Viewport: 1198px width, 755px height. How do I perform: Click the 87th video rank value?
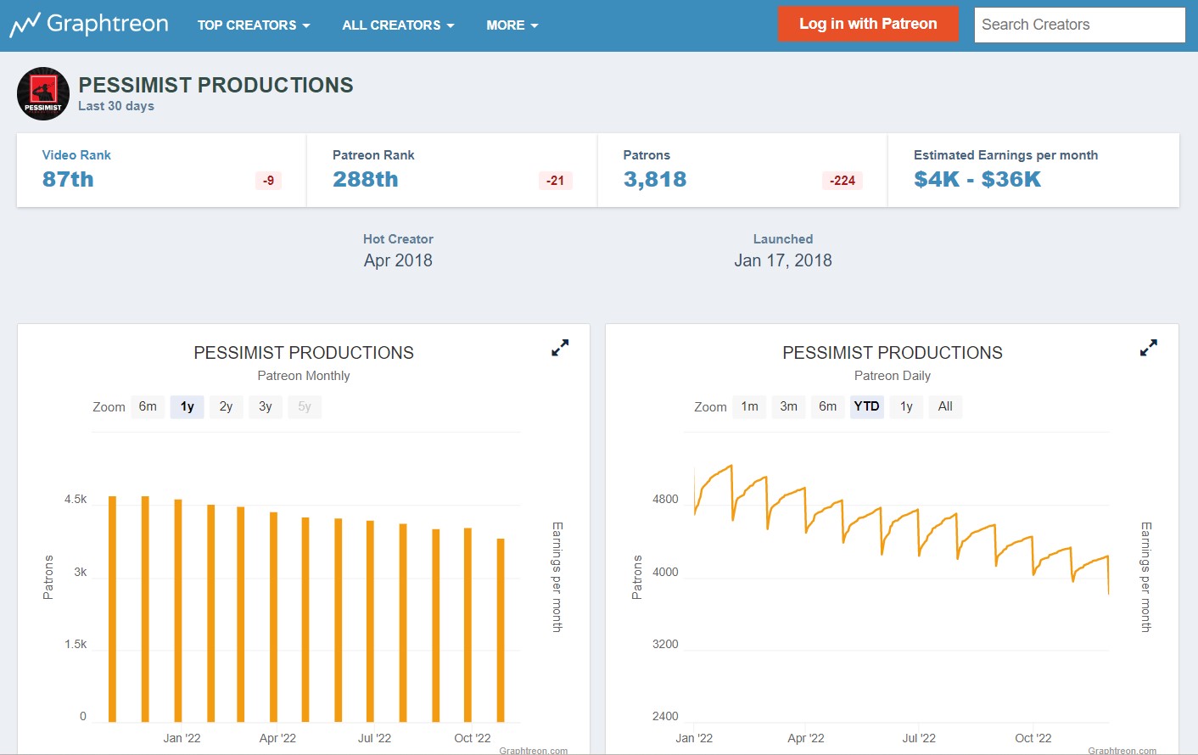(x=68, y=179)
